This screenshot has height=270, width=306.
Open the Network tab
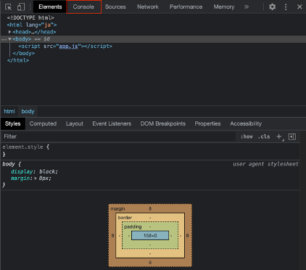click(x=148, y=7)
